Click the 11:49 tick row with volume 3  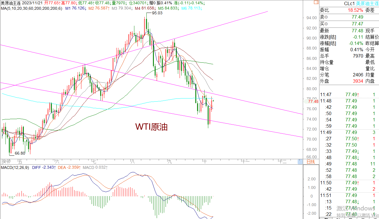[349, 132]
